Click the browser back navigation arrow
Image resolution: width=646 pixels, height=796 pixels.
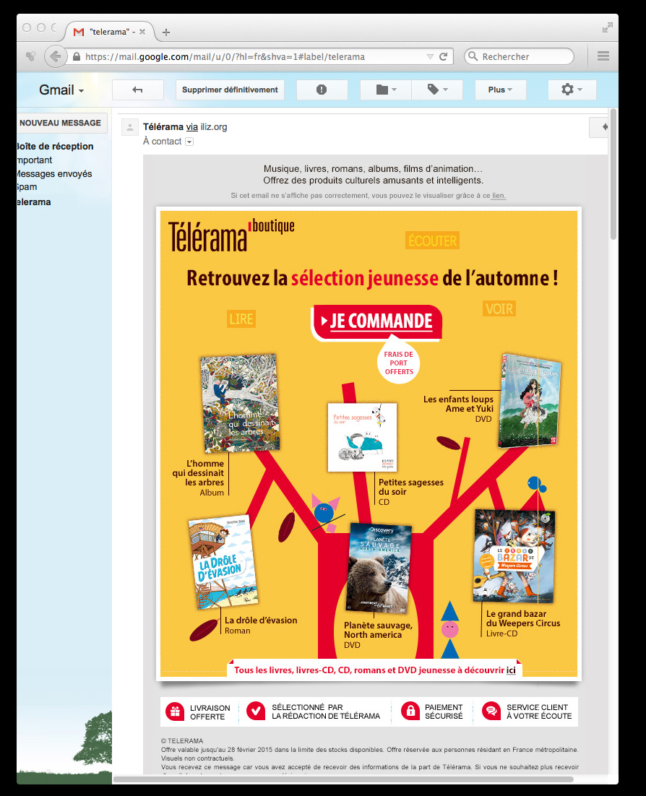click(55, 56)
